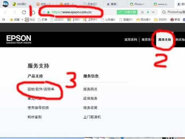This screenshot has height=139, width=185.
Task: Click the green button in the address bar
Action: pos(127,12)
